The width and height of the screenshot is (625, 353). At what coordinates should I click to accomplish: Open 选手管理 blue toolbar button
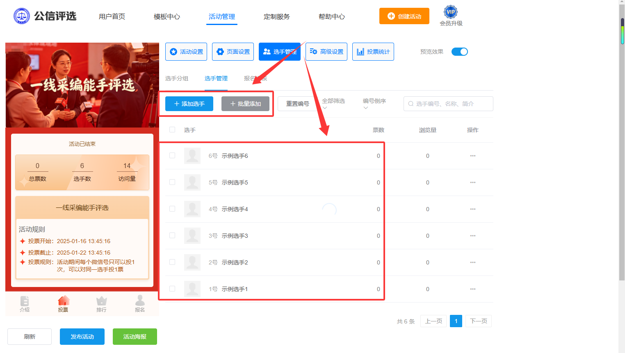click(280, 52)
